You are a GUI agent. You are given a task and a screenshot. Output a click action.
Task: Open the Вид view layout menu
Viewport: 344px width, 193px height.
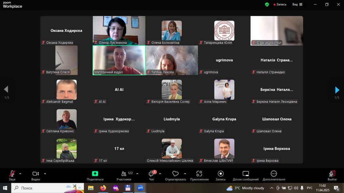(x=297, y=5)
